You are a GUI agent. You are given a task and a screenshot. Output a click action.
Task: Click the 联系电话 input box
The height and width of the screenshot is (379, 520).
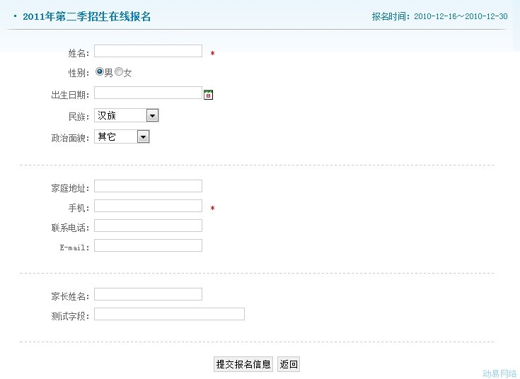coord(148,226)
